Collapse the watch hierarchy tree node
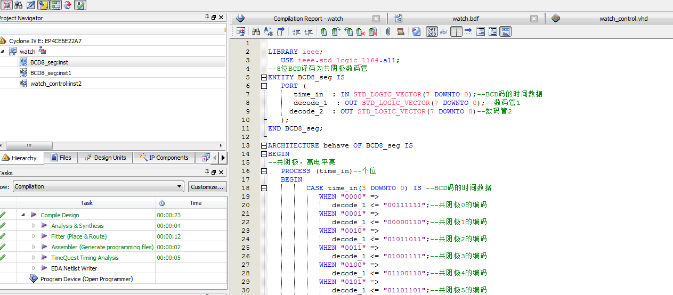This screenshot has height=295, width=673. (x=2, y=52)
